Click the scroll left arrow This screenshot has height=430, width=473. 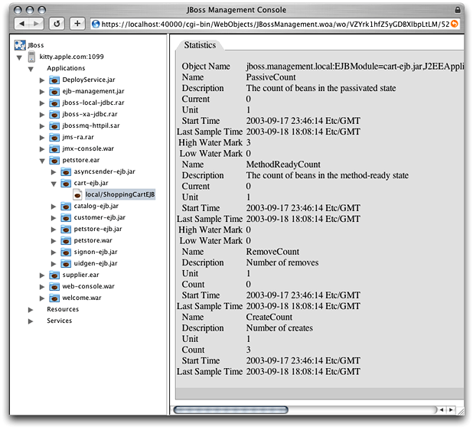click(442, 409)
